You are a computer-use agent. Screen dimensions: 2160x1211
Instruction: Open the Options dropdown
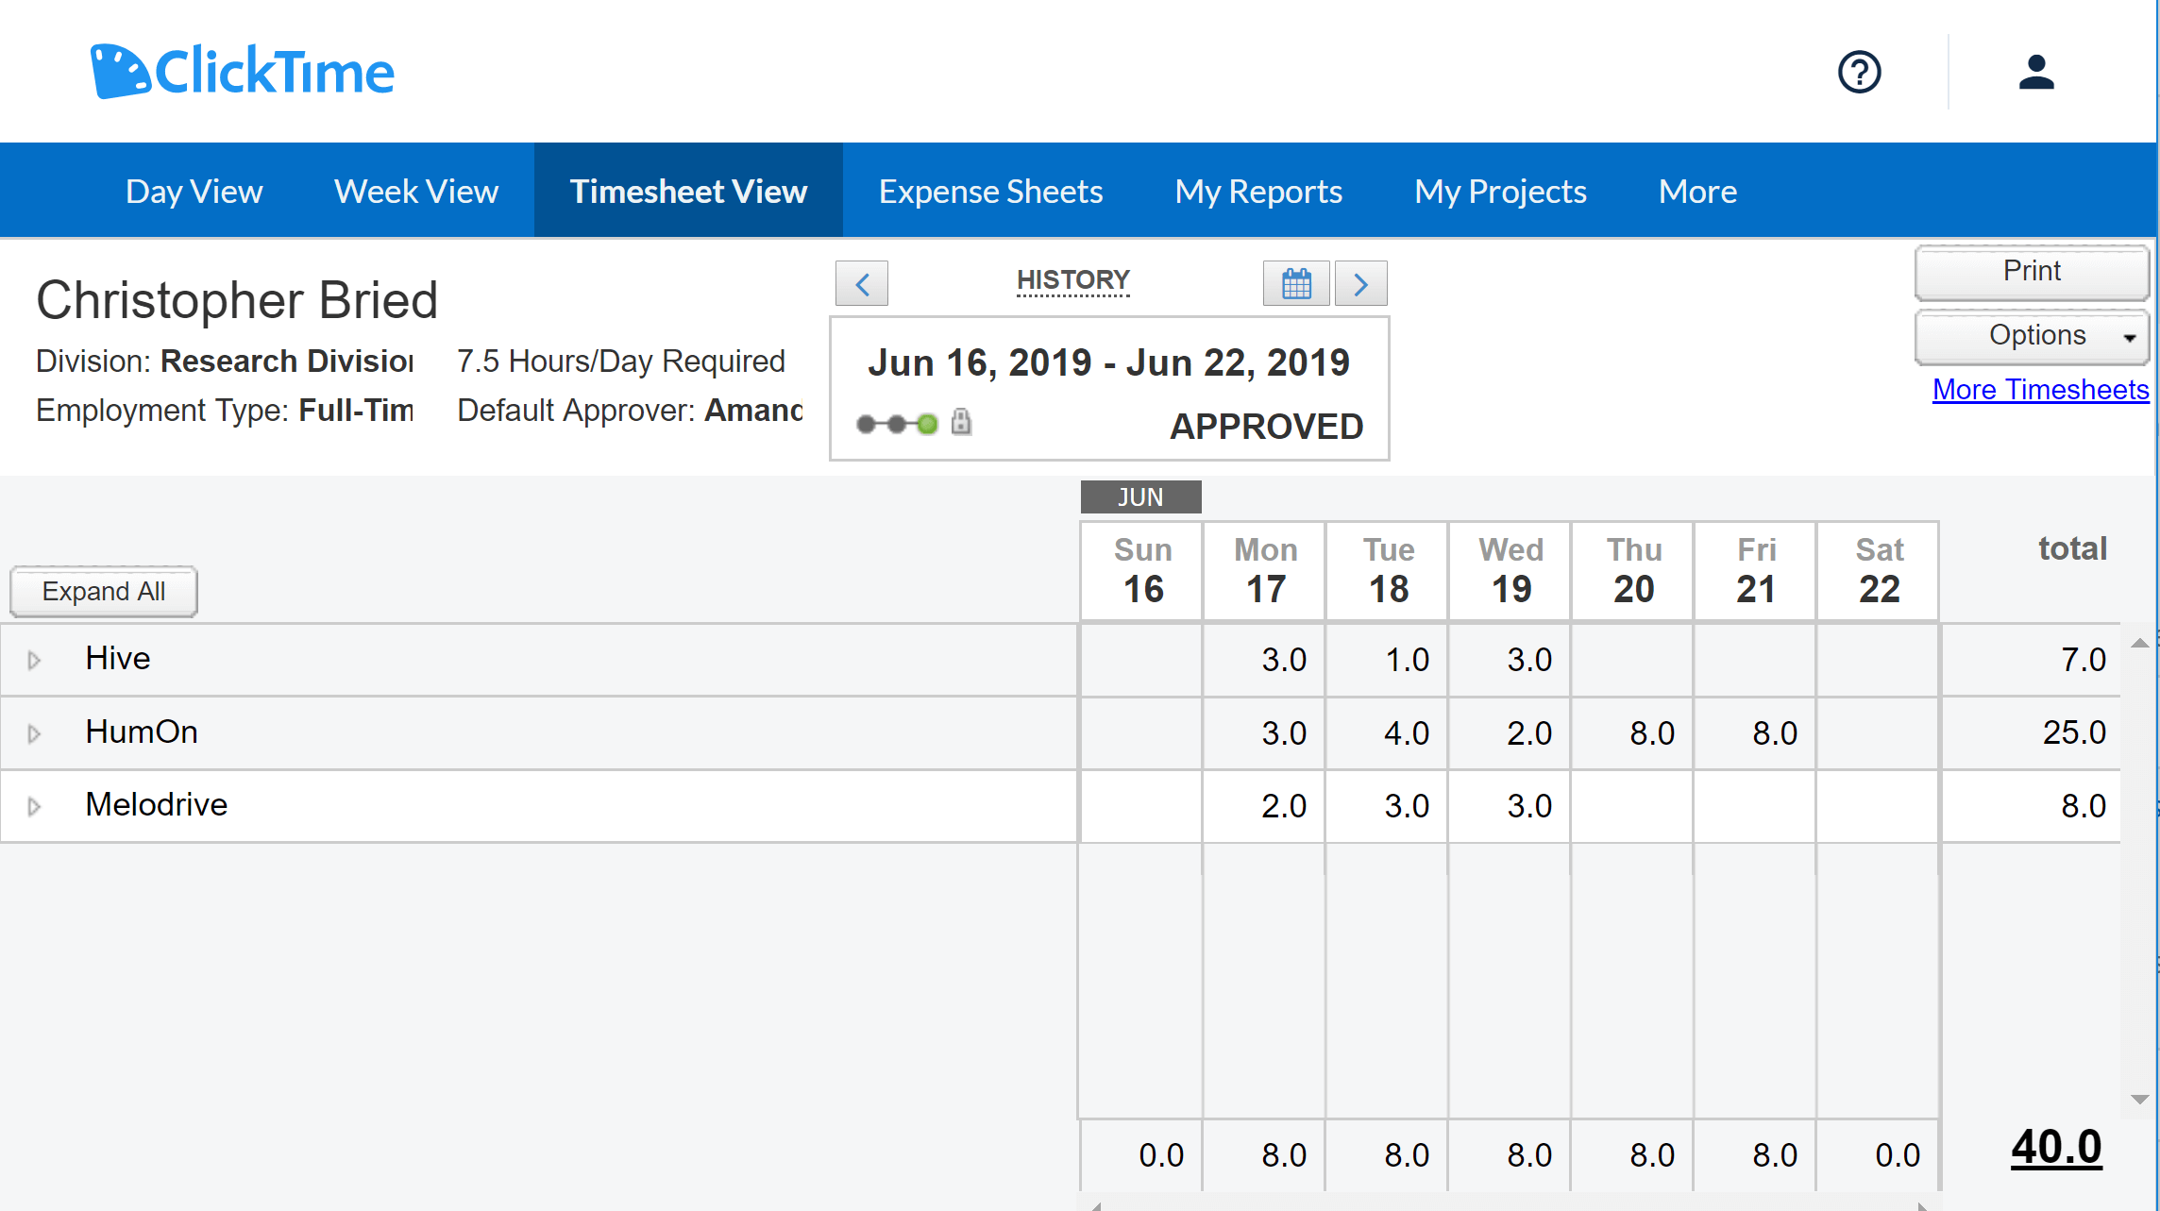pyautogui.click(x=2032, y=336)
